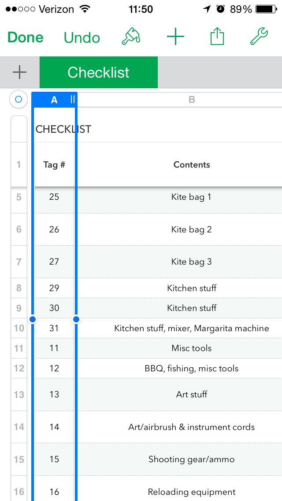Tap the Undo button
Image resolution: width=282 pixels, height=501 pixels.
click(x=82, y=37)
